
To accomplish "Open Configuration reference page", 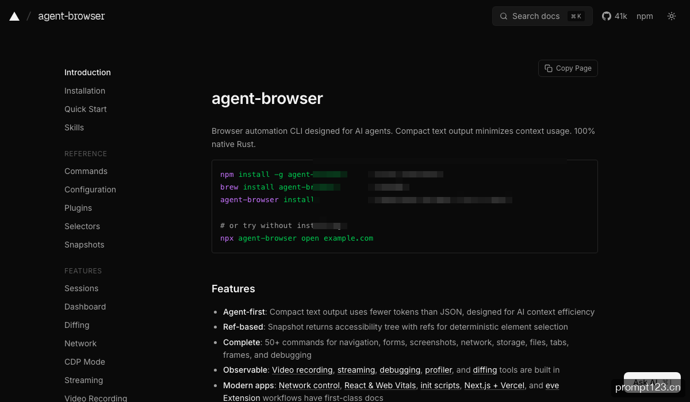I will click(x=90, y=190).
